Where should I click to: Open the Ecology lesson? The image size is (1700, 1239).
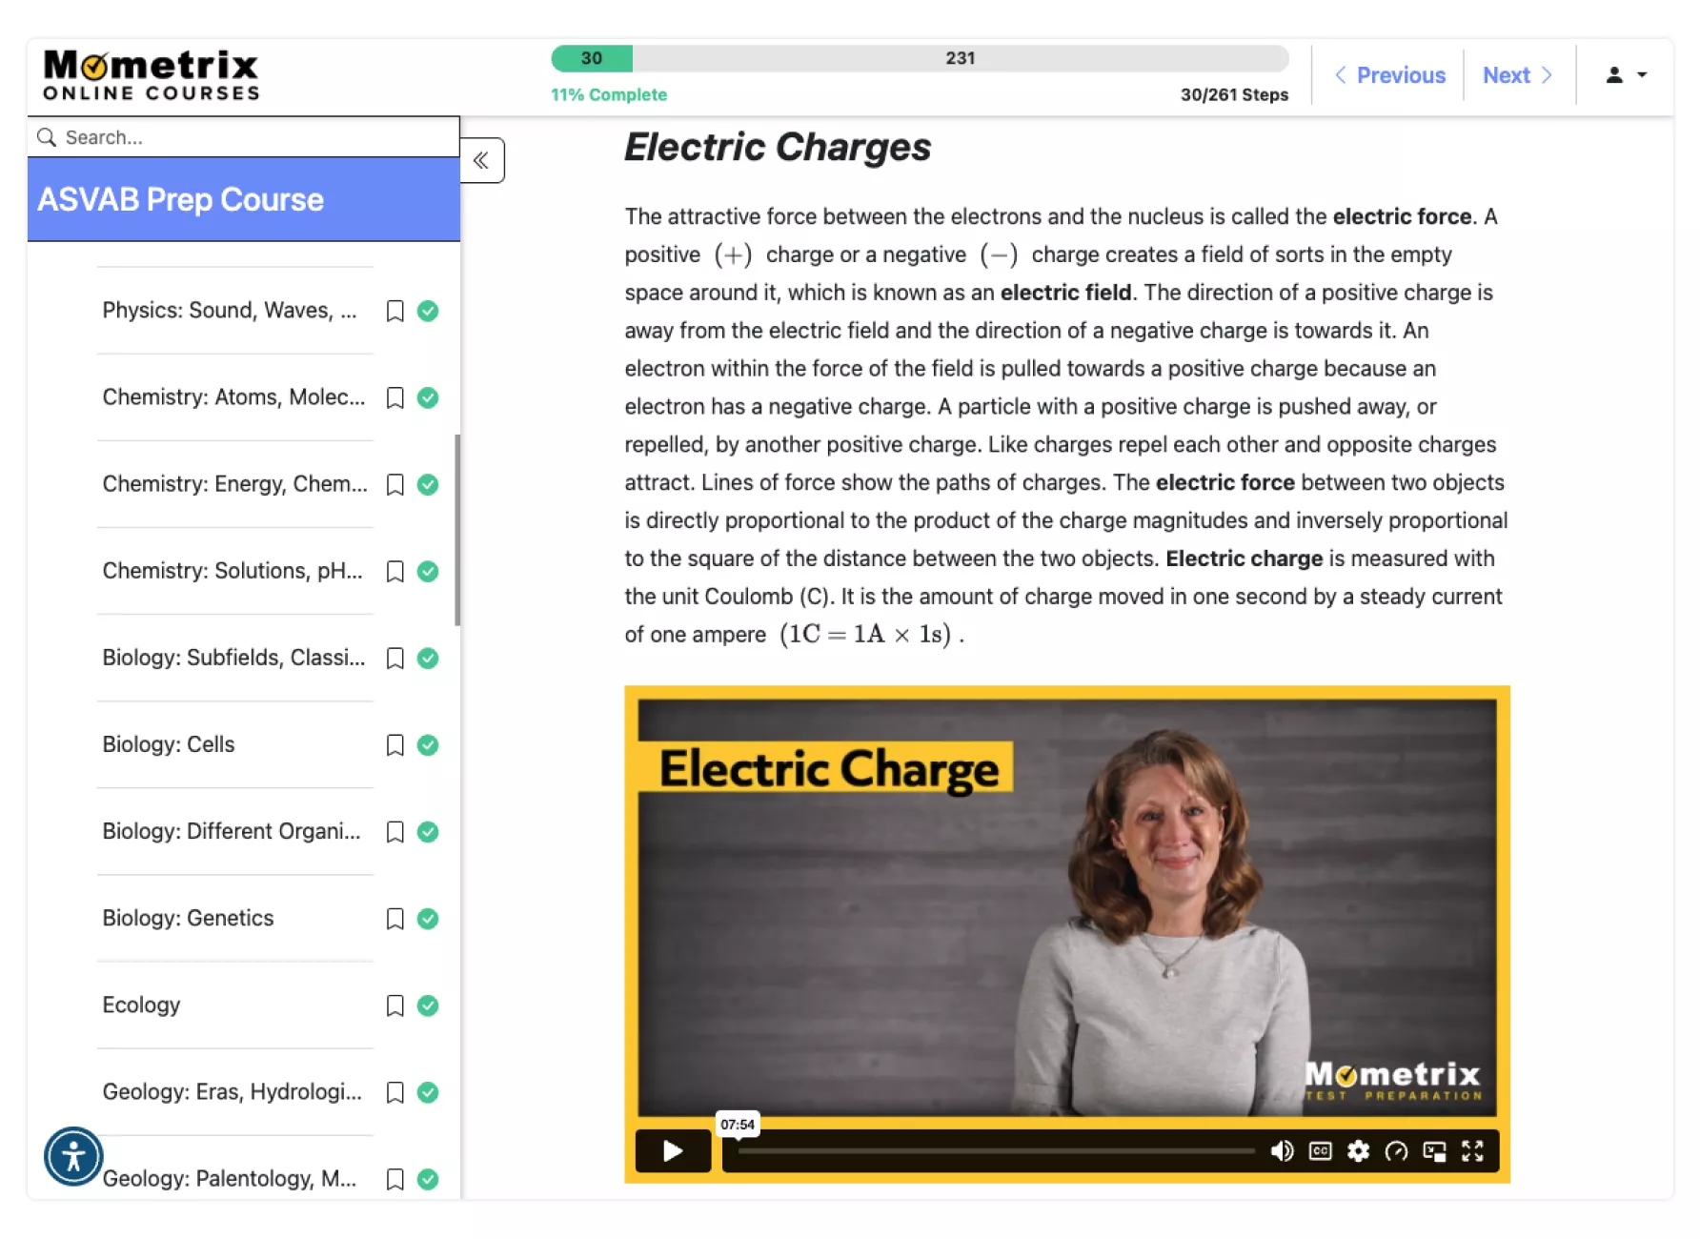141,1005
